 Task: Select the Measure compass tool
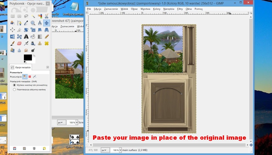tap(40, 23)
